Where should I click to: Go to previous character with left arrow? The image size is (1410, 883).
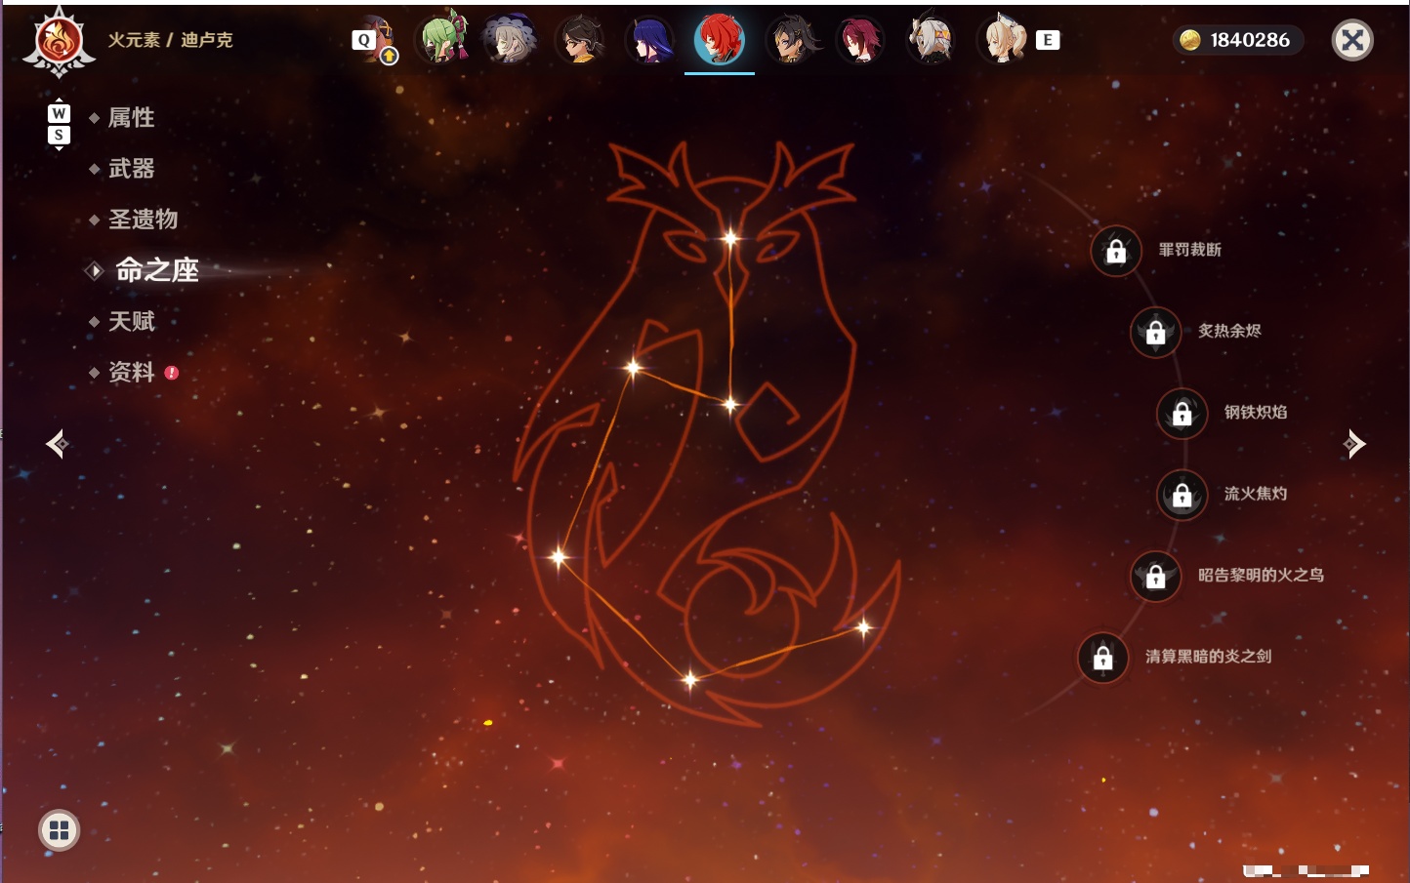57,444
